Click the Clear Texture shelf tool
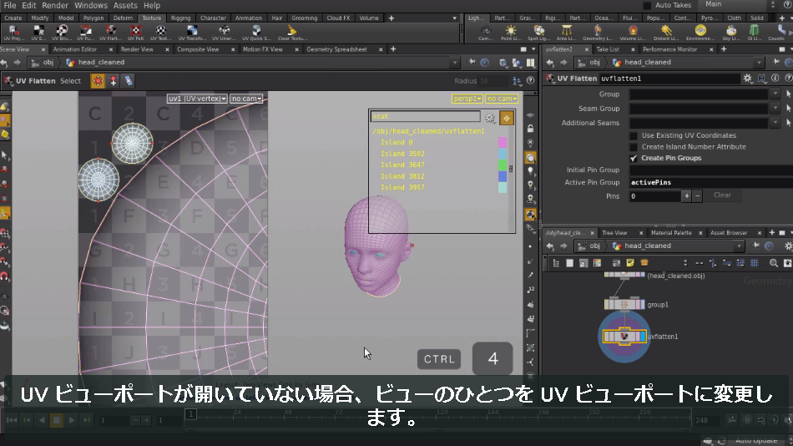Viewport: 793px width, 446px height. click(292, 33)
